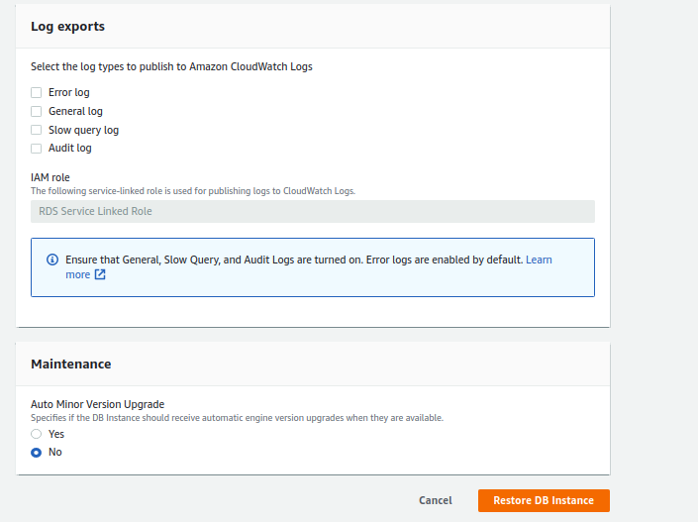Click the 'IAM role' field label
The image size is (698, 522).
pos(50,177)
